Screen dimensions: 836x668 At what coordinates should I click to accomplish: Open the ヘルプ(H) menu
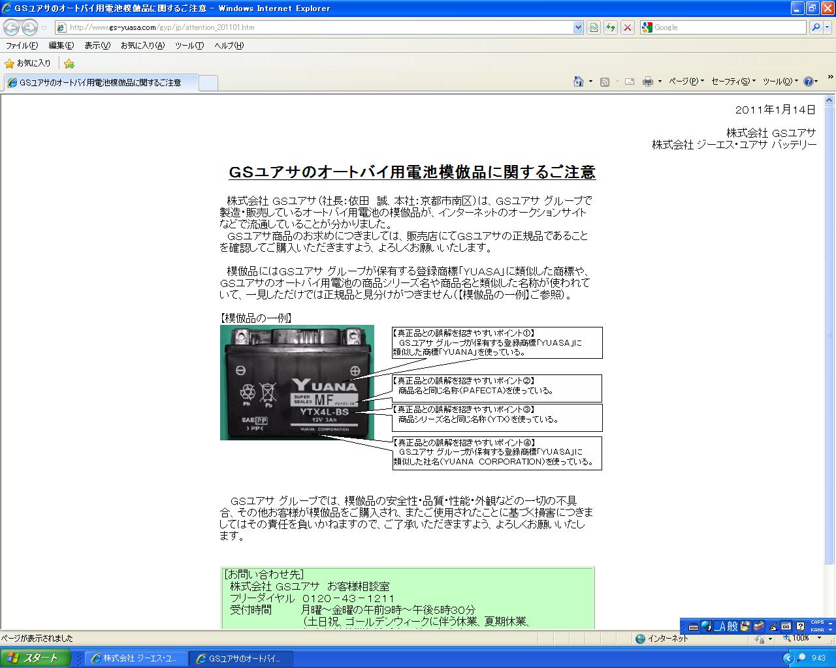click(229, 46)
